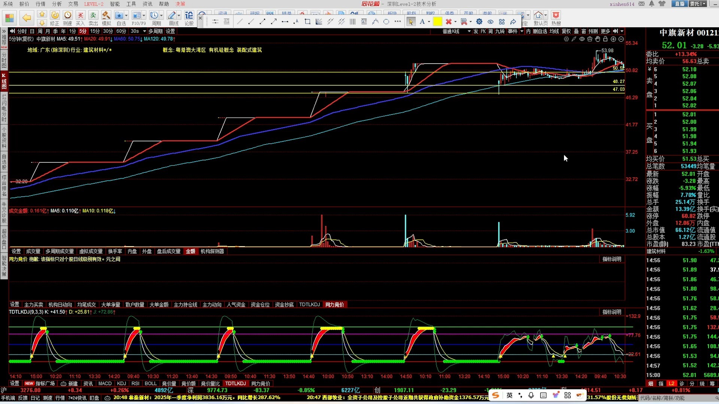This screenshot has height=404, width=719.
Task: Open the 智能 menu
Action: click(x=115, y=4)
